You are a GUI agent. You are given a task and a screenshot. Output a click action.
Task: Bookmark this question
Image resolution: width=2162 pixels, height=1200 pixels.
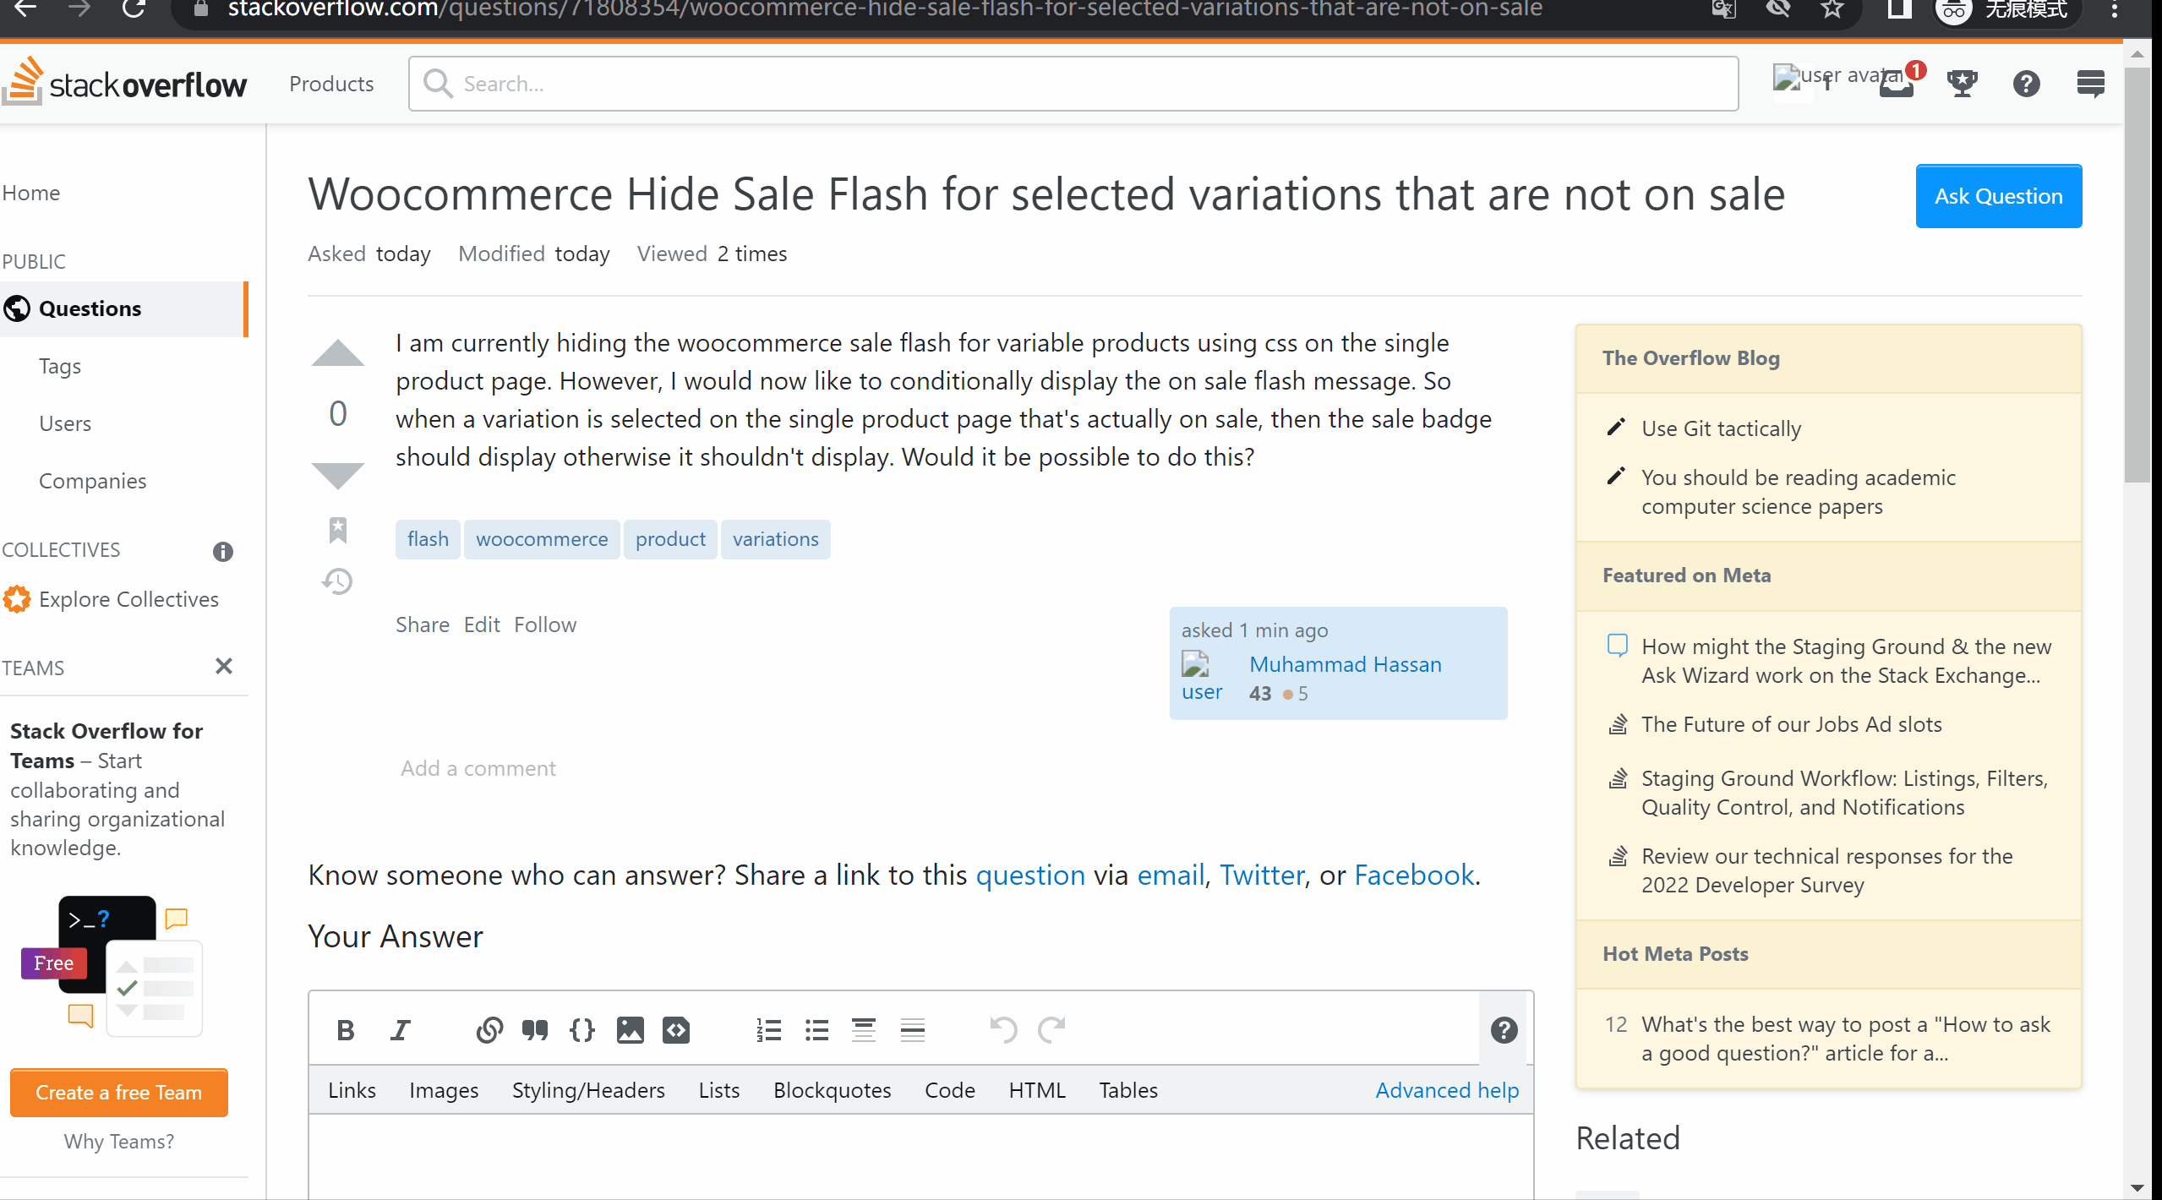click(337, 530)
